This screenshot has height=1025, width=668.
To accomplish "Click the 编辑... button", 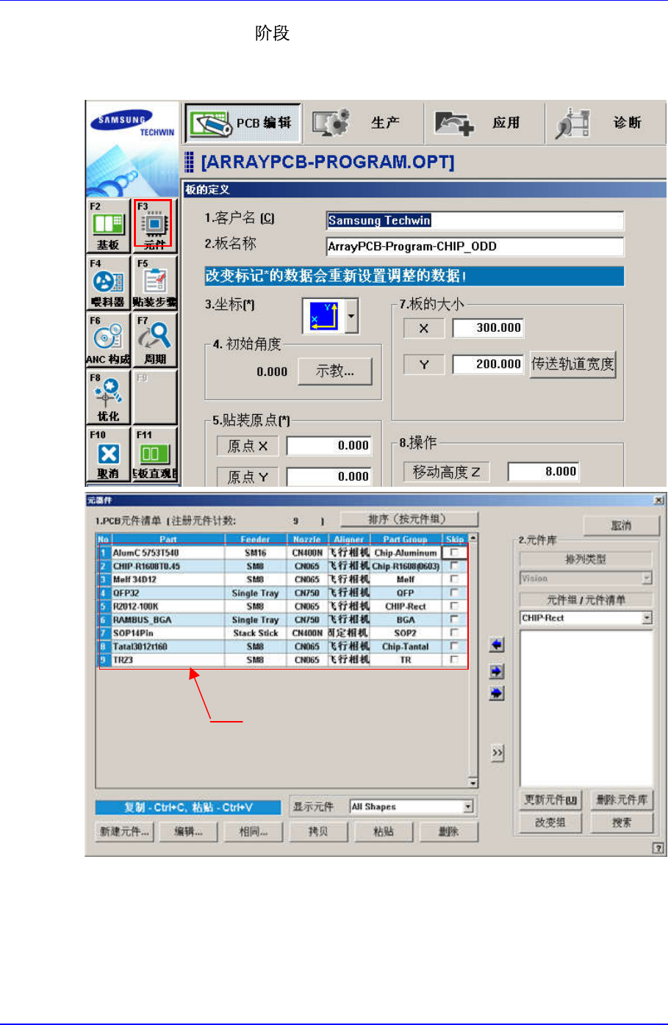I will [x=189, y=832].
